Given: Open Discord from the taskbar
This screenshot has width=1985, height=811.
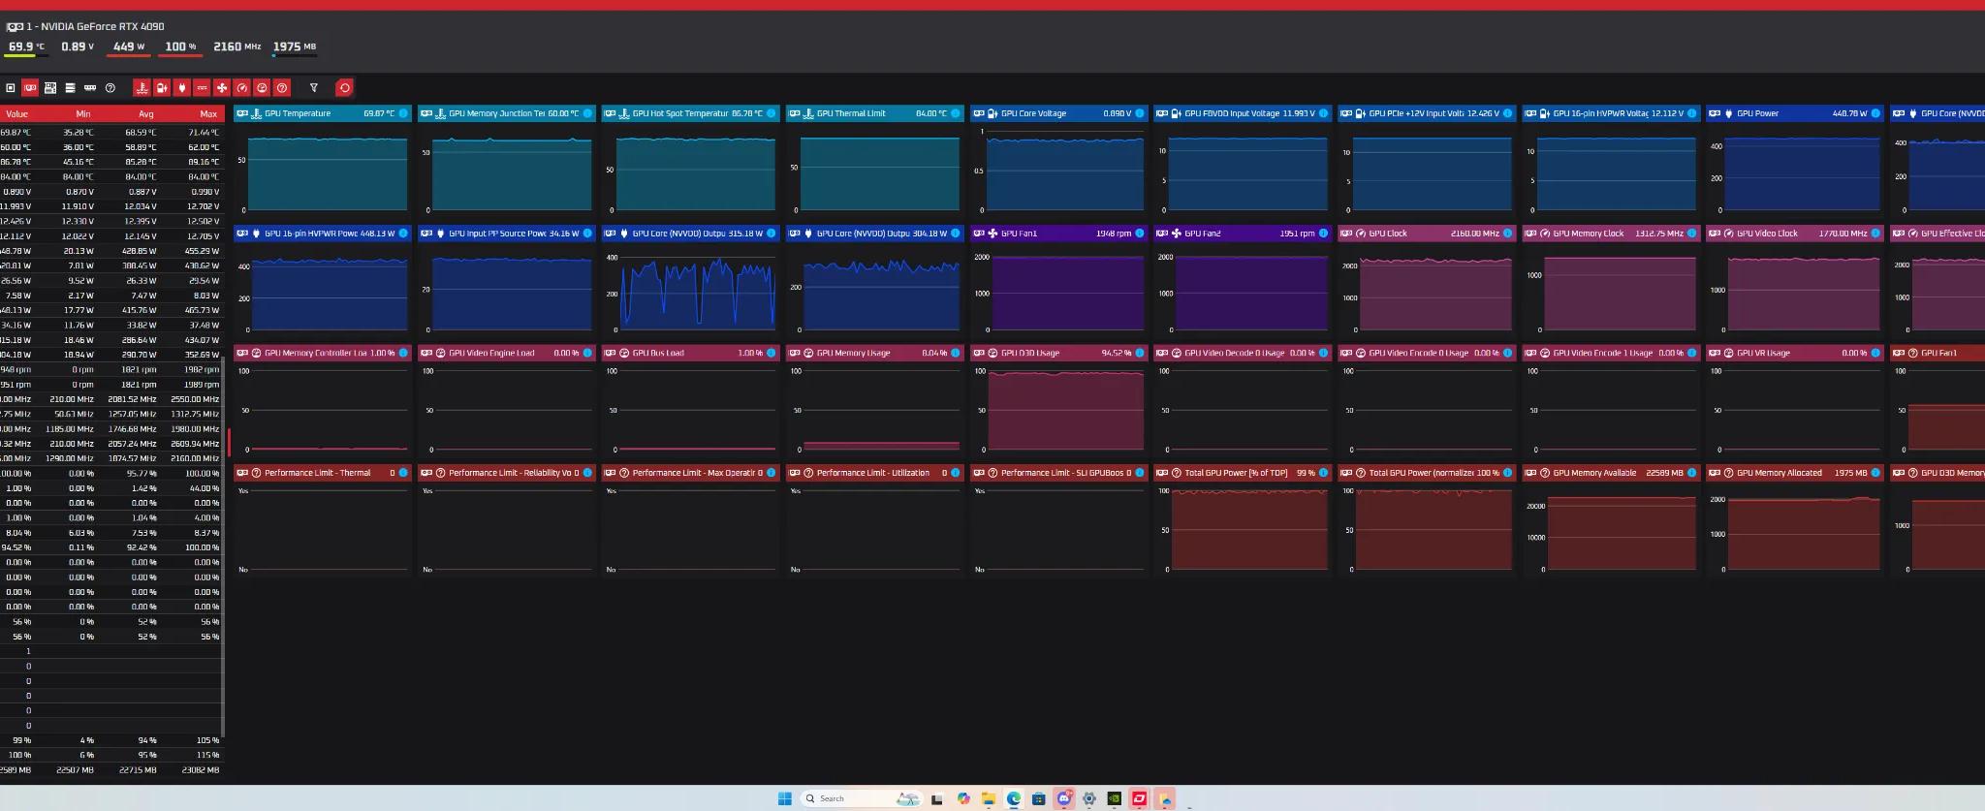Looking at the screenshot, I should pos(1064,798).
